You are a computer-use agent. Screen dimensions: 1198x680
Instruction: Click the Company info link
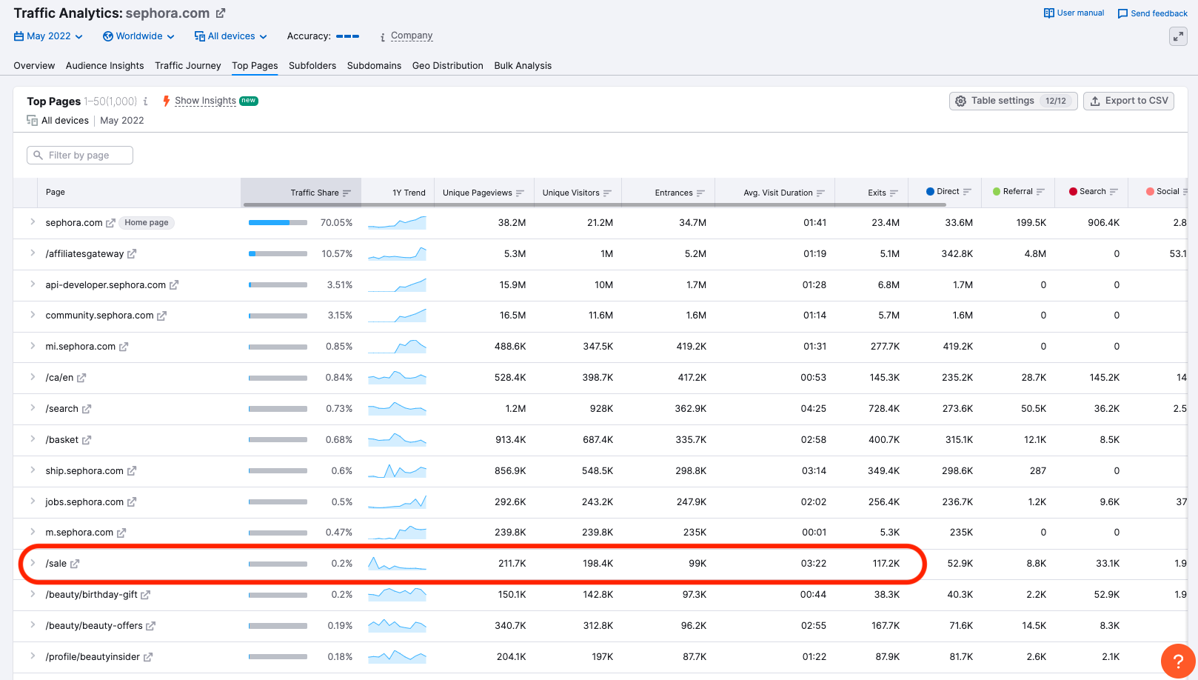tap(412, 36)
